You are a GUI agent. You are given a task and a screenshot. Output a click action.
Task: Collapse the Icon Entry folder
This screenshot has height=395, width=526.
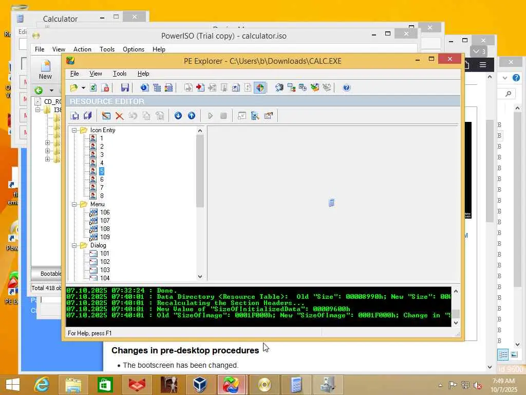click(x=74, y=130)
